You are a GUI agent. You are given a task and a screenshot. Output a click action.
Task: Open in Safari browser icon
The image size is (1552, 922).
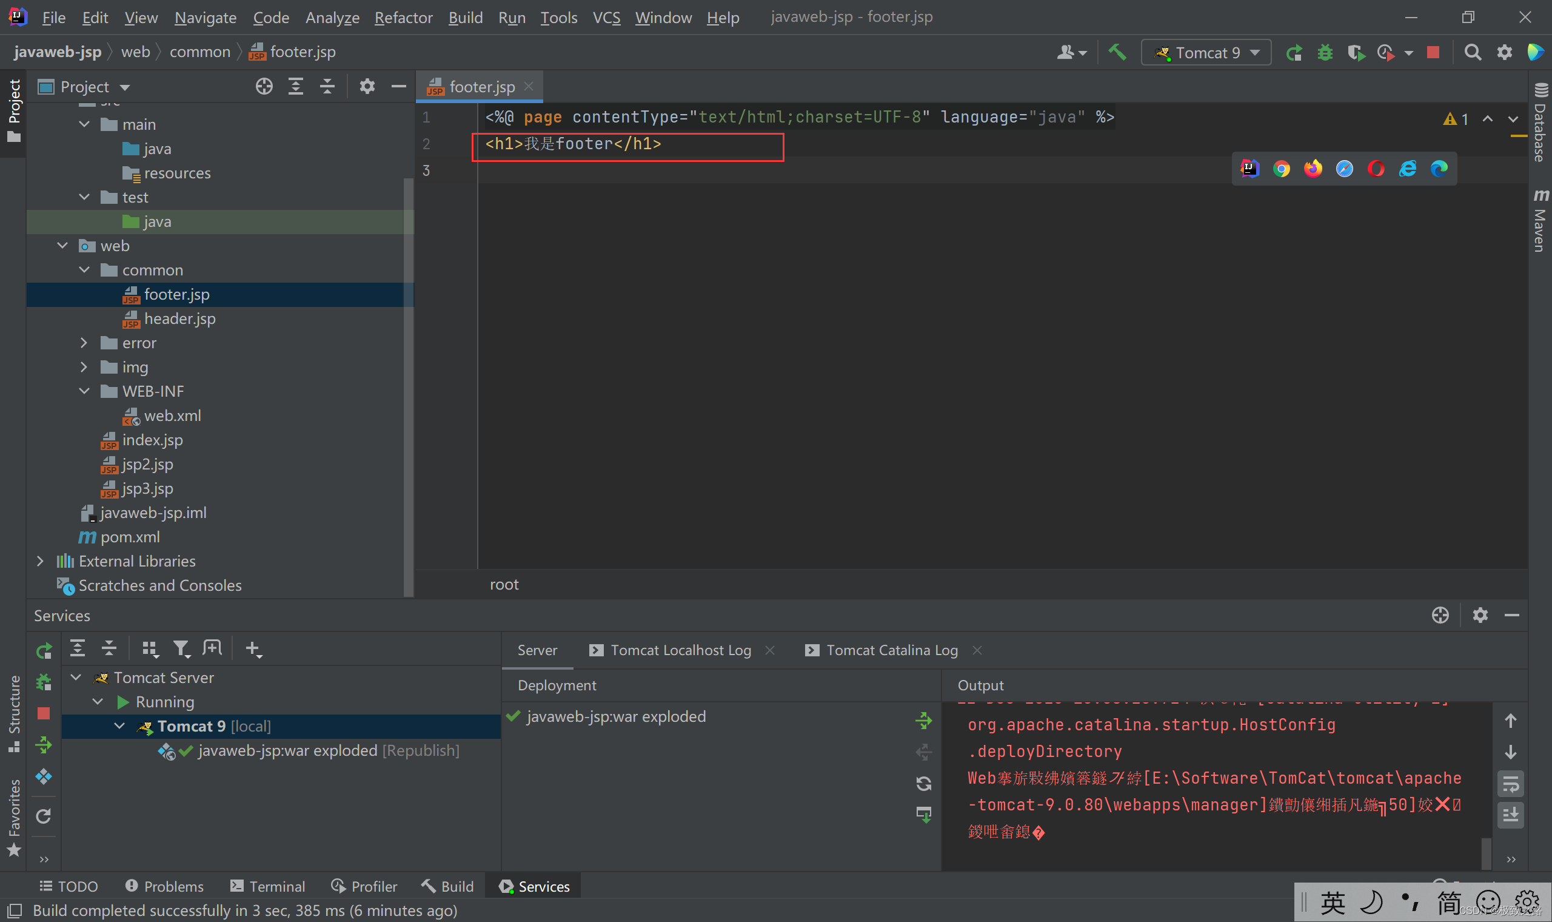pyautogui.click(x=1345, y=169)
